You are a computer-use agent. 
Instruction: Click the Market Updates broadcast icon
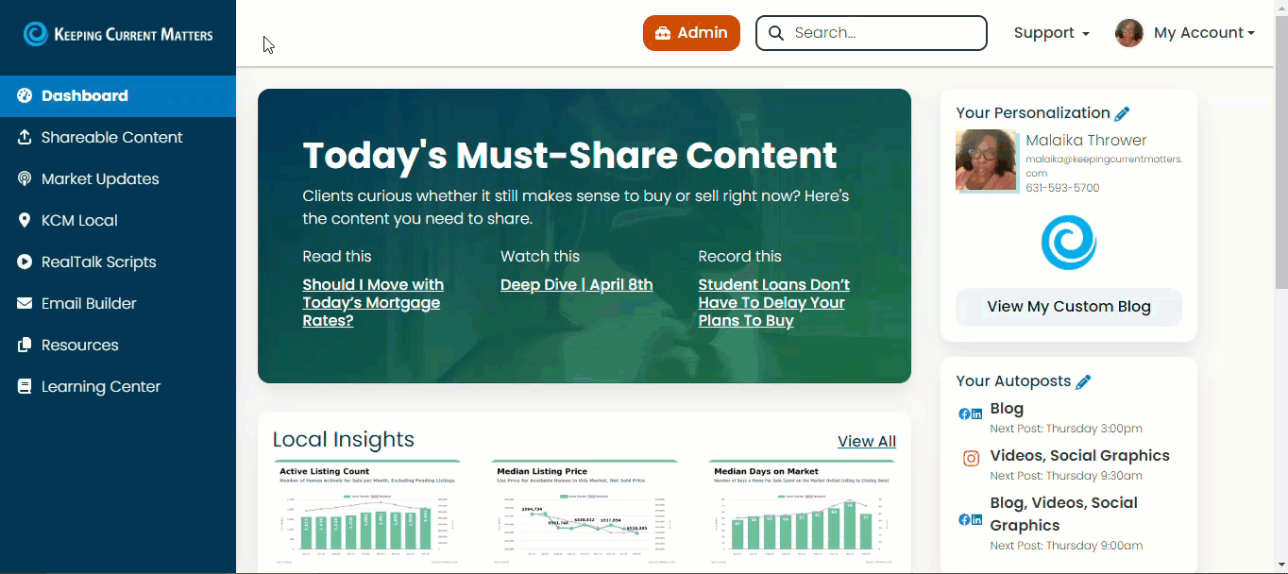click(x=25, y=178)
